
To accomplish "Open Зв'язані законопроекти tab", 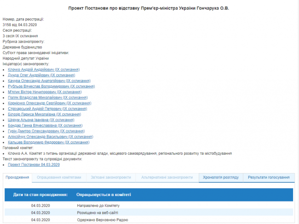I will 110,177.
